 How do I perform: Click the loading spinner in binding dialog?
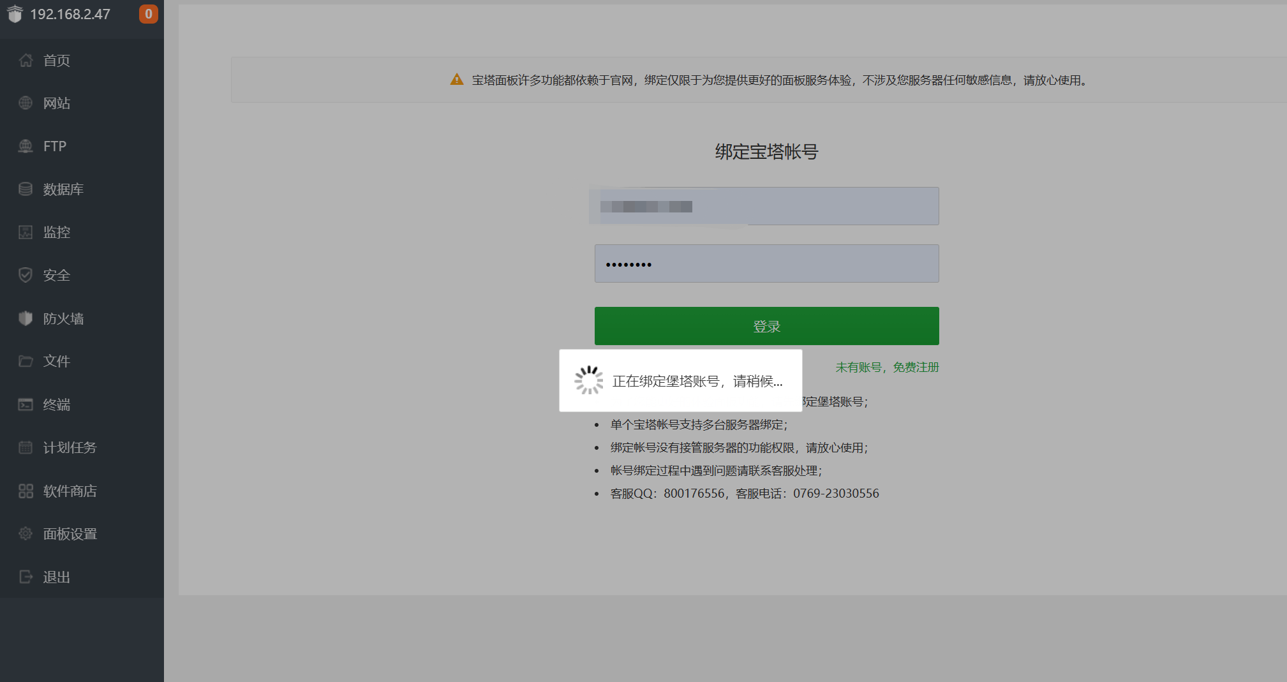point(588,380)
